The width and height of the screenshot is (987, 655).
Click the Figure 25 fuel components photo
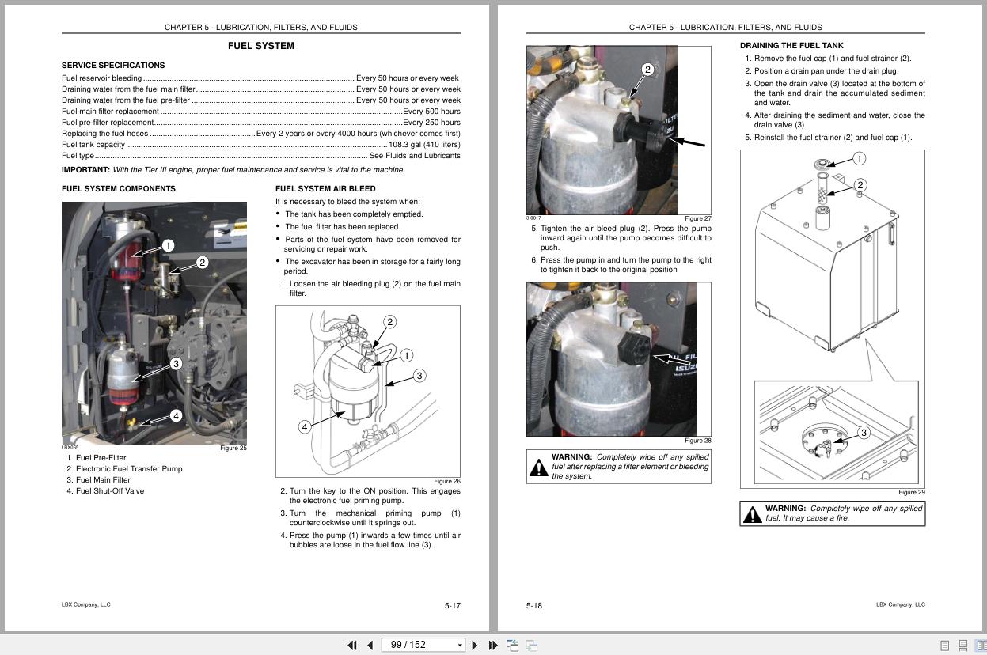154,323
